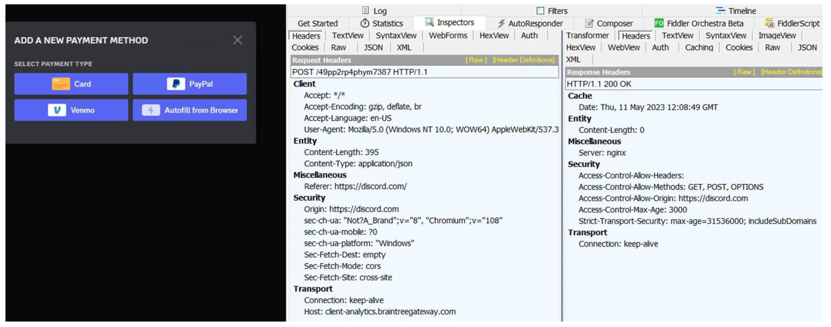Switch to the Statistics tab

point(382,24)
